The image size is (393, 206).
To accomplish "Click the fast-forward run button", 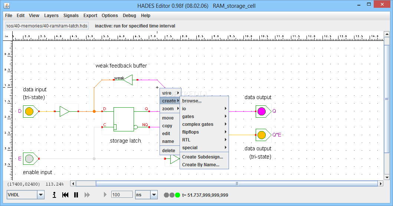I will coord(87,195).
